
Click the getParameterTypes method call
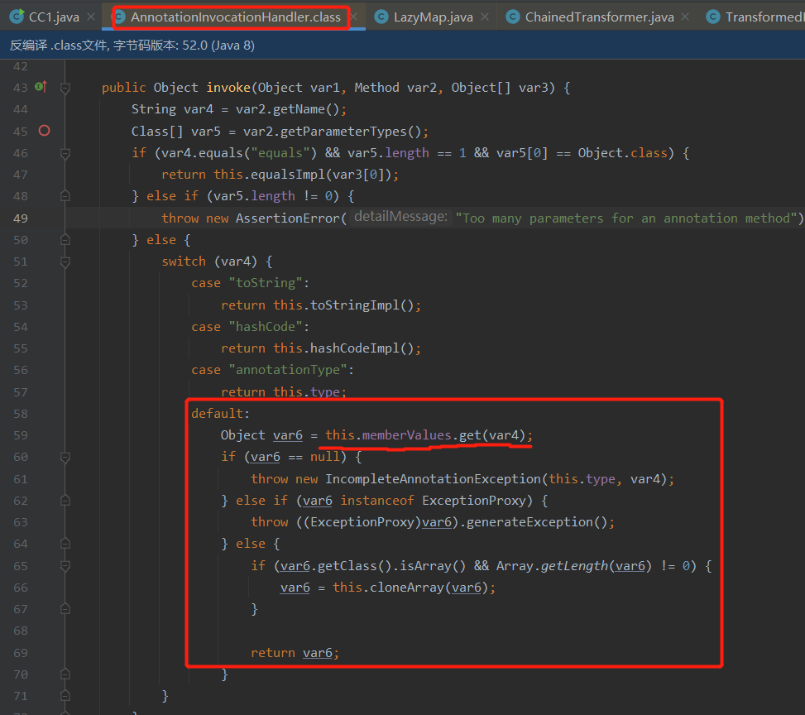click(343, 132)
